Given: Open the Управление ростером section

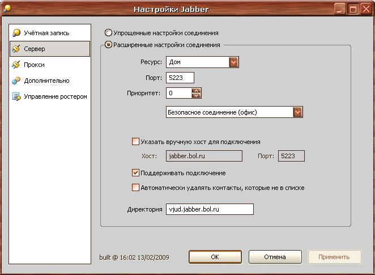Looking at the screenshot, I should click(50, 96).
